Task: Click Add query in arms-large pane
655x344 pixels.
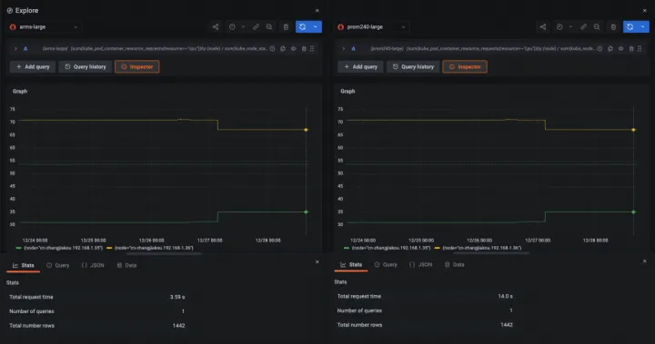Action: (33, 67)
